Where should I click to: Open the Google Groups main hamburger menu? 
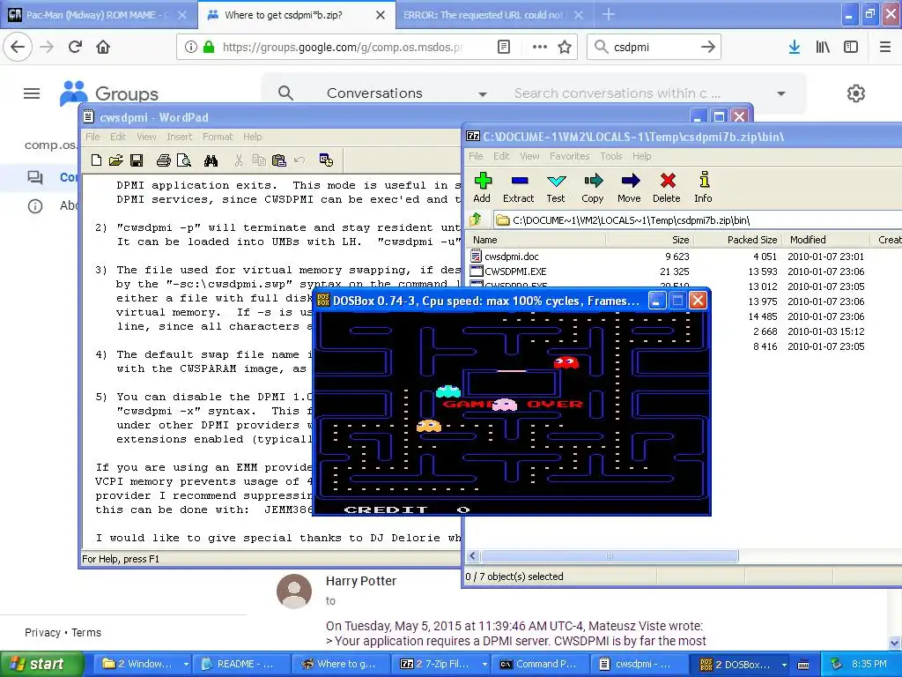click(x=32, y=93)
